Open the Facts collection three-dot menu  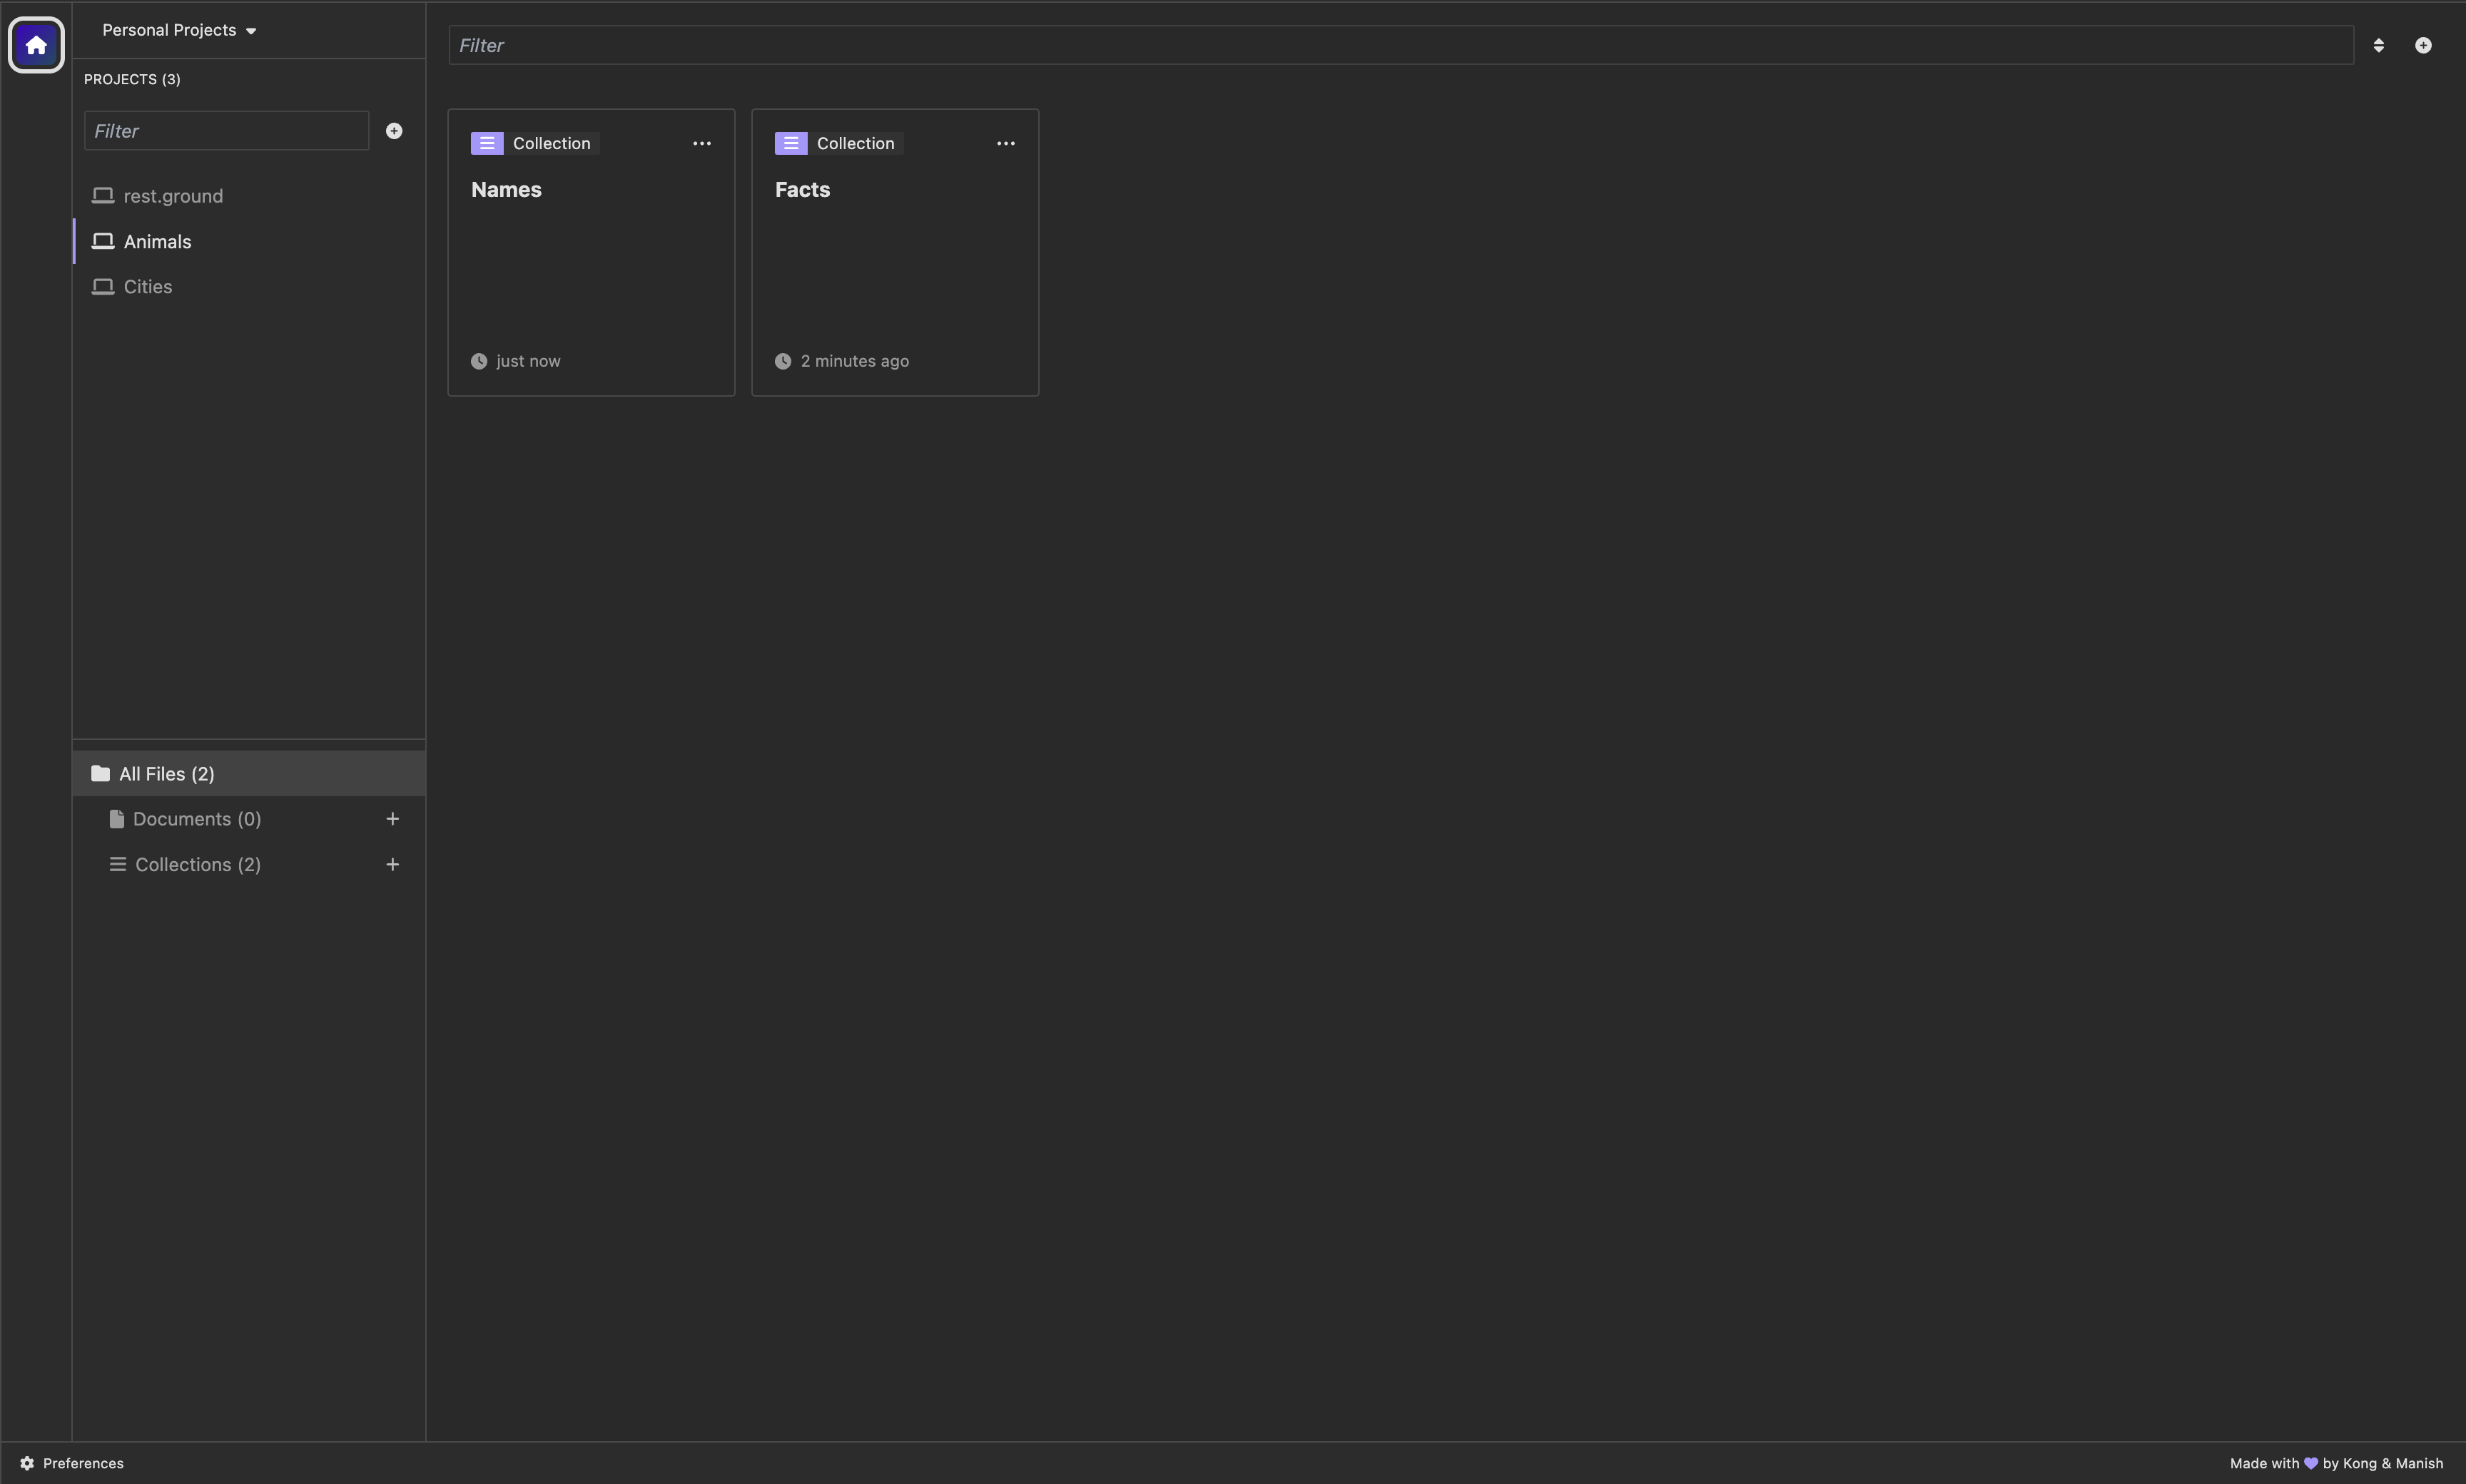(1005, 144)
